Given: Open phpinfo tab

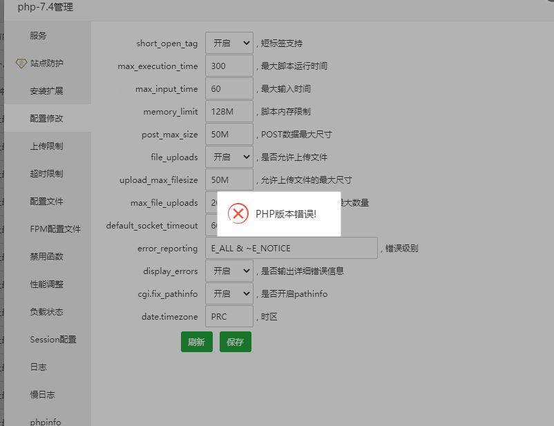Looking at the screenshot, I should pos(46,422).
